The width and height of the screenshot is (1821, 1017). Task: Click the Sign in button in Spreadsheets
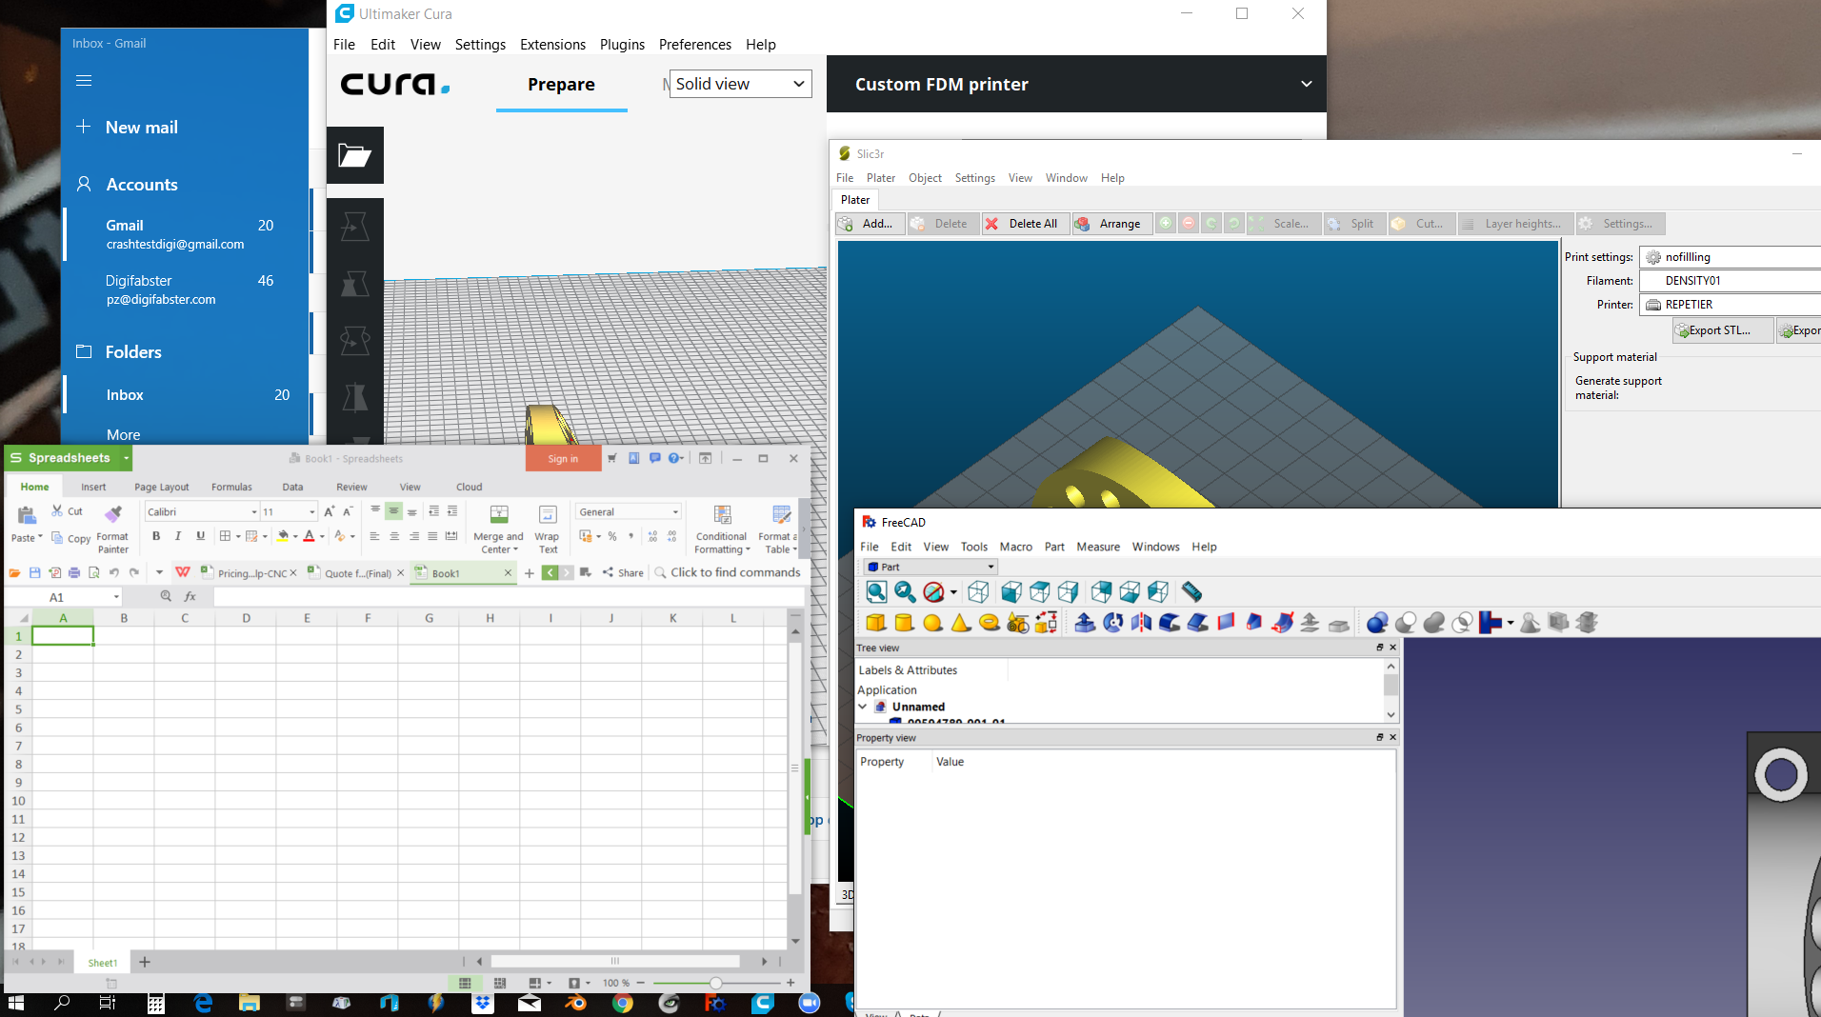click(x=563, y=459)
